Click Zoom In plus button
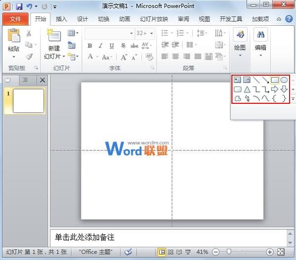This screenshot has width=296, height=260. pos(269,252)
